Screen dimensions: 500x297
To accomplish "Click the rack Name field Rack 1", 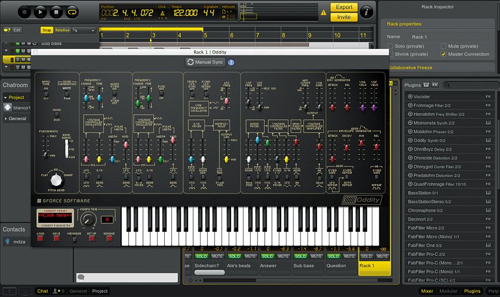I will pos(449,37).
